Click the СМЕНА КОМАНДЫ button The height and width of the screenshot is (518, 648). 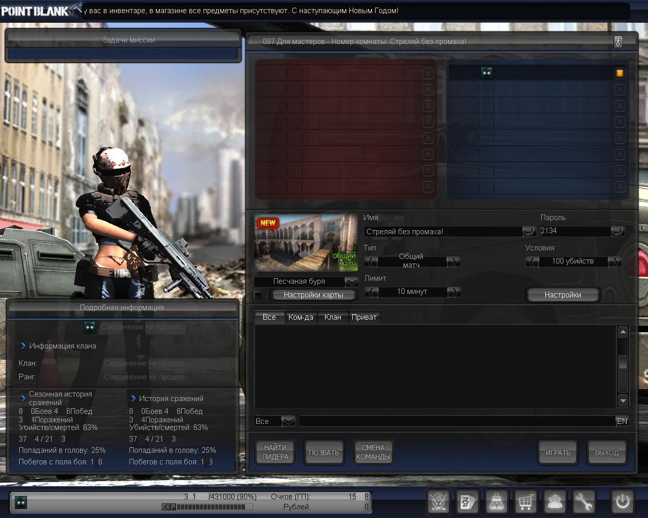coord(373,452)
